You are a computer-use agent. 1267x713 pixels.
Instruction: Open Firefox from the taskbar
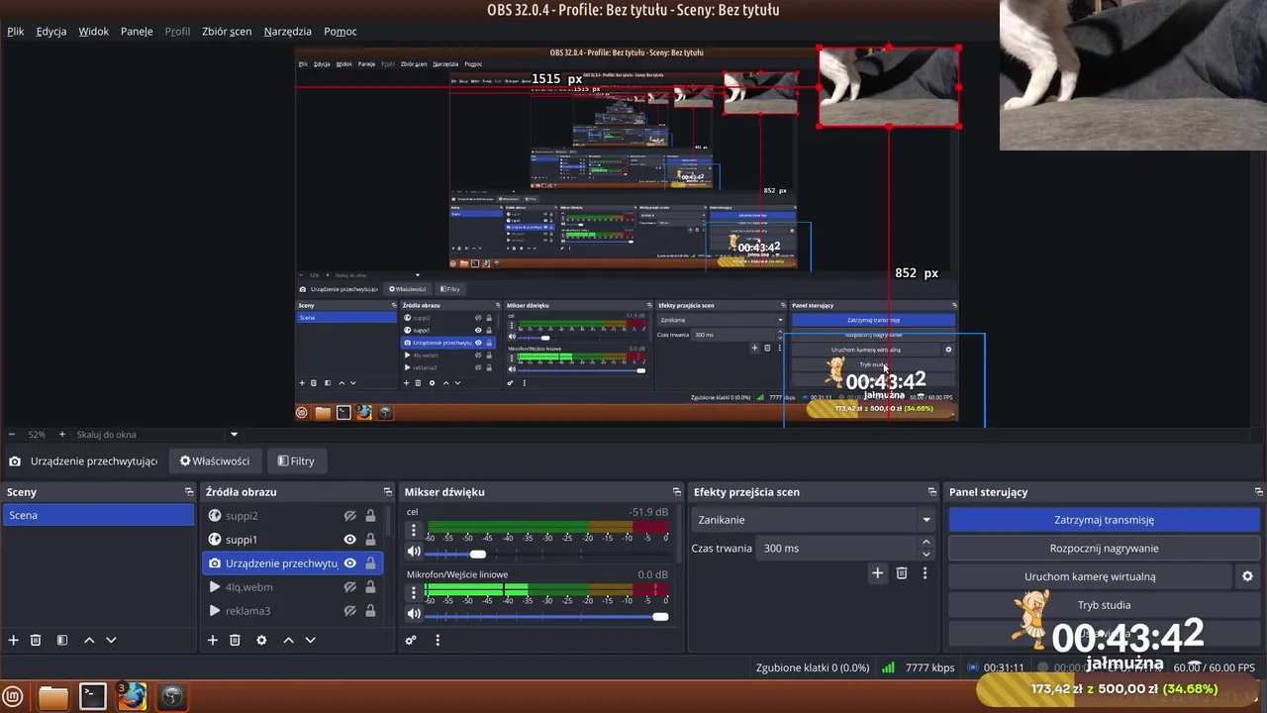pos(132,696)
